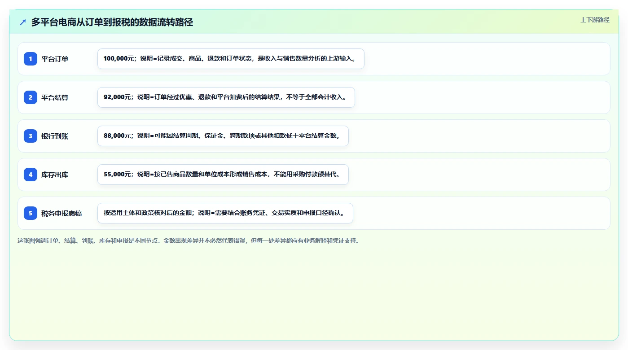The width and height of the screenshot is (628, 350).
Task: Click the 92,000元 description box
Action: coord(226,97)
